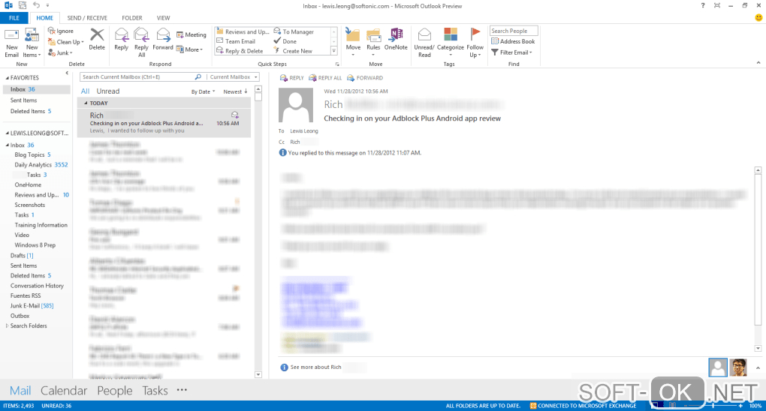Open the Filter Email dropdown

[x=511, y=52]
